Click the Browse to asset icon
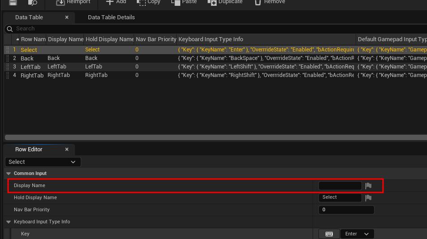This screenshot has width=427, height=239. point(33,2)
